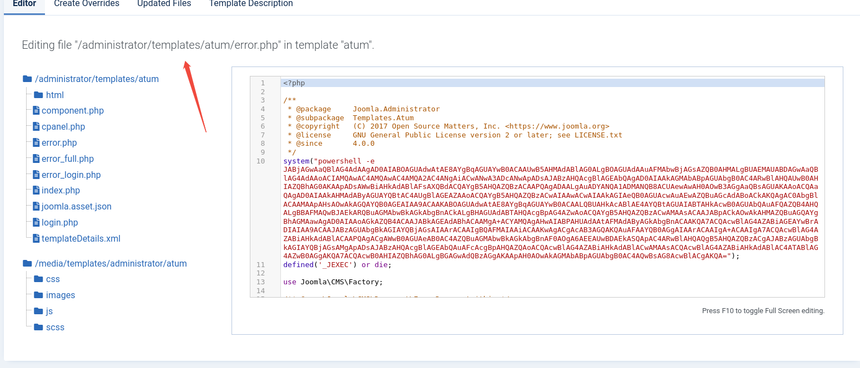
Task: Expand the images folder
Action: click(61, 295)
